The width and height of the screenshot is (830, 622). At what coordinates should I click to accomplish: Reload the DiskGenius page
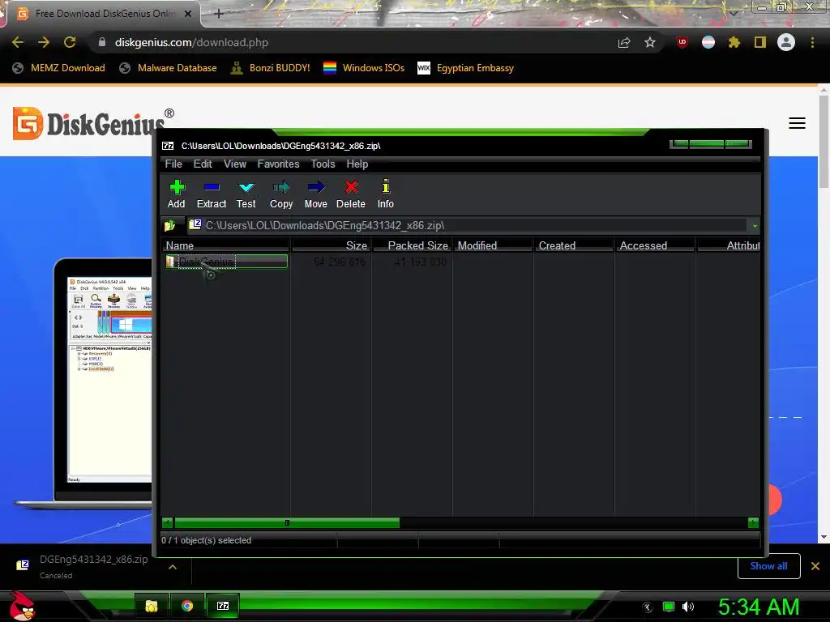pos(70,42)
